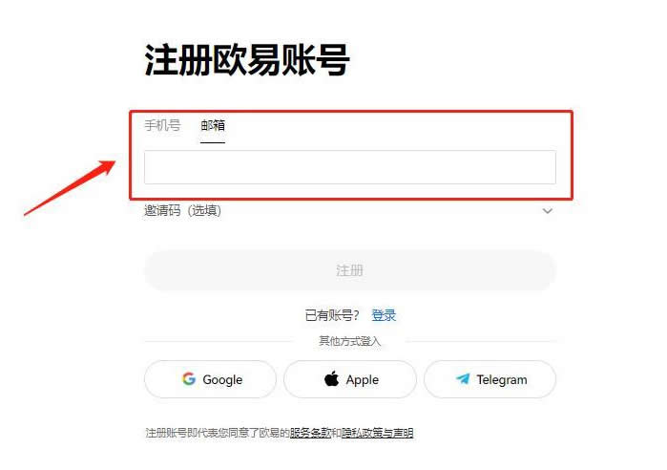Open the 登录 link
This screenshot has height=470, width=667.
(384, 315)
